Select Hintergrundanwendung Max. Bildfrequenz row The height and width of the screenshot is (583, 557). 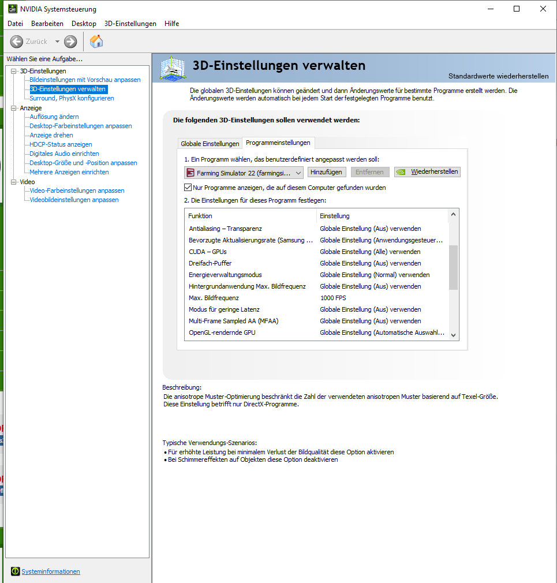click(x=316, y=286)
